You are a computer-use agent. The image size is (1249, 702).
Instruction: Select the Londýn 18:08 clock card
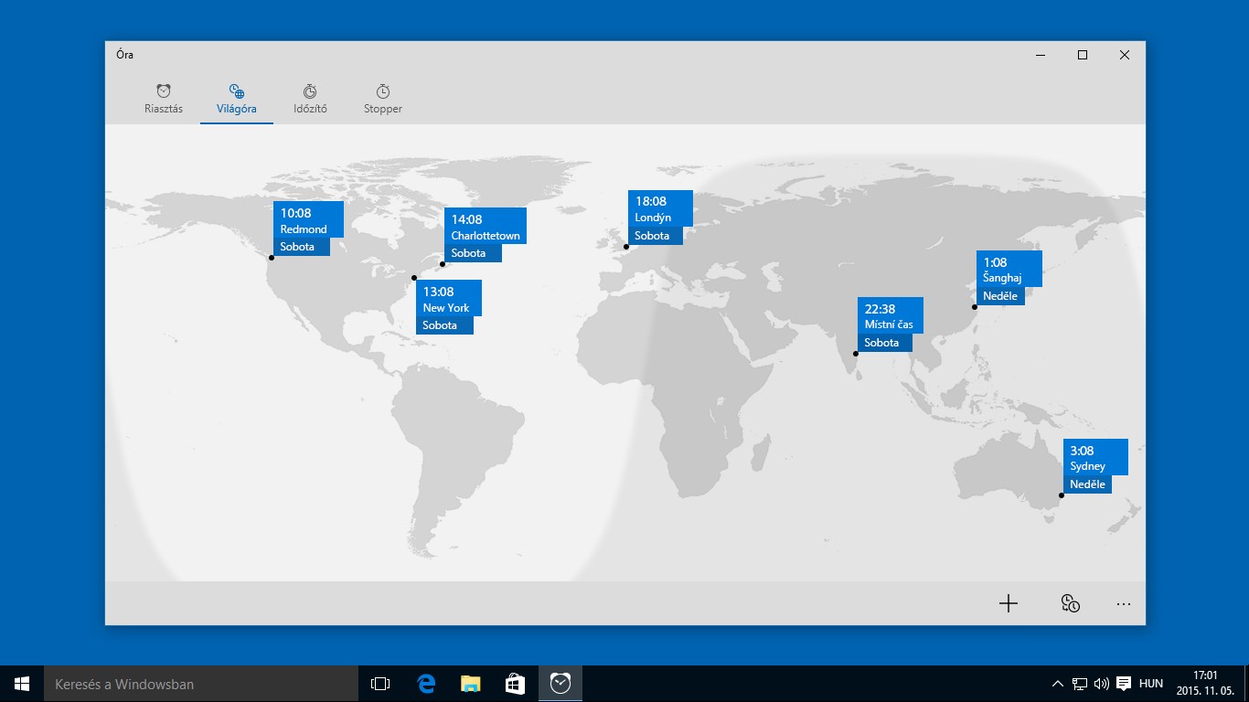660,218
